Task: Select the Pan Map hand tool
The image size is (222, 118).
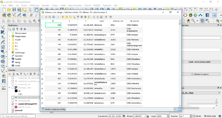Action: [37, 9]
